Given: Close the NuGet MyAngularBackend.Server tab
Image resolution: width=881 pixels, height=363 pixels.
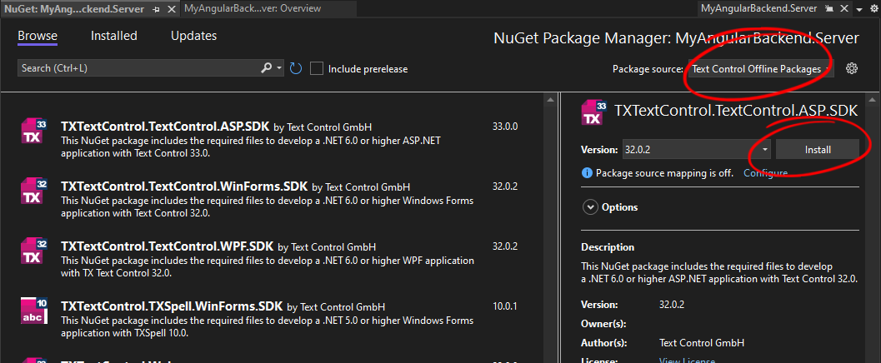Looking at the screenshot, I should [x=170, y=9].
